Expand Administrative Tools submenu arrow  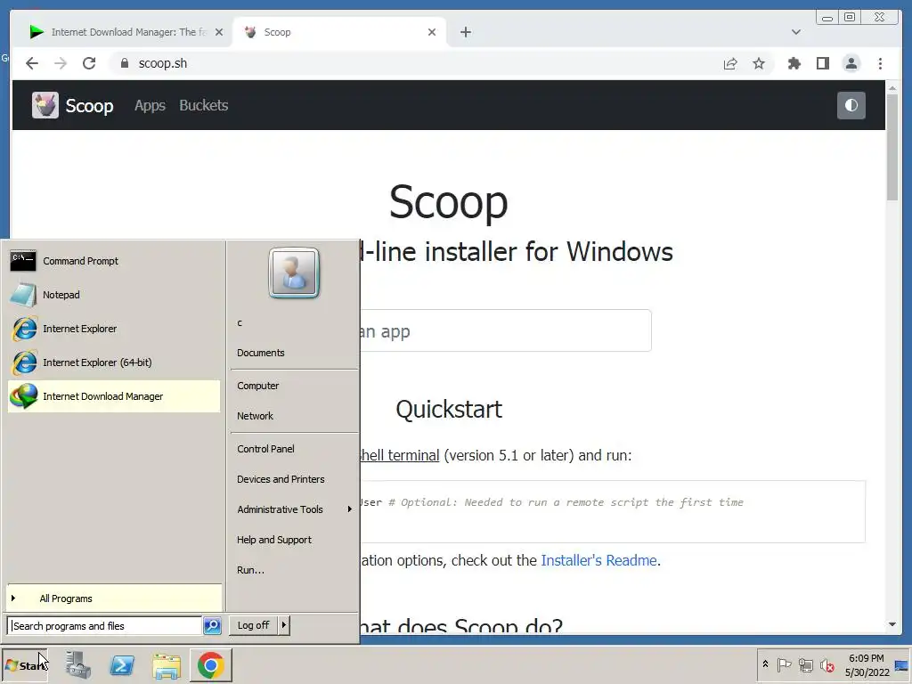point(349,509)
